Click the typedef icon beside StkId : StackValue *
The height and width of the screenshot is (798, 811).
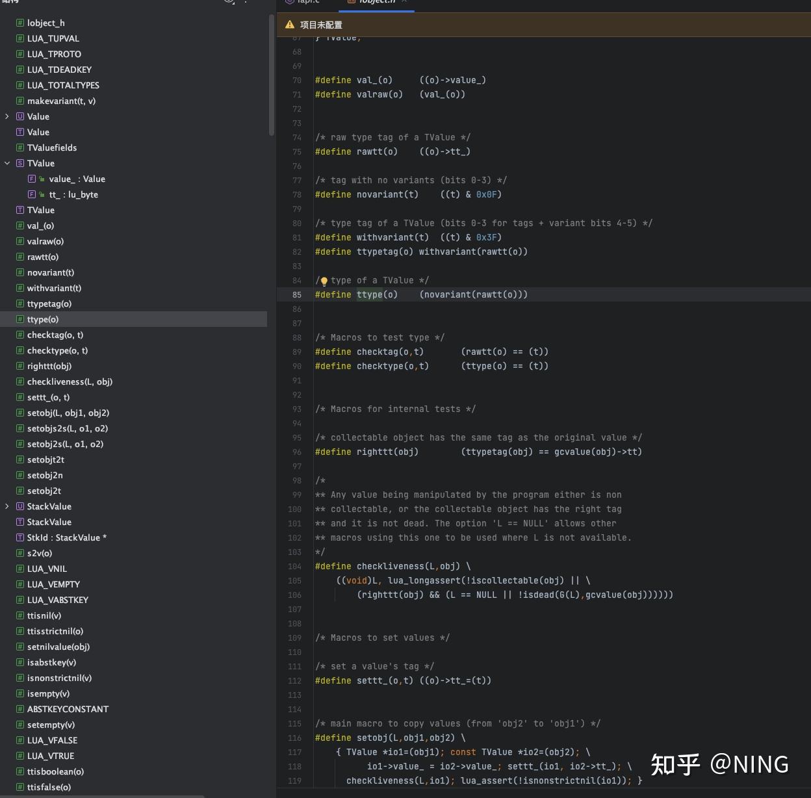click(x=20, y=537)
